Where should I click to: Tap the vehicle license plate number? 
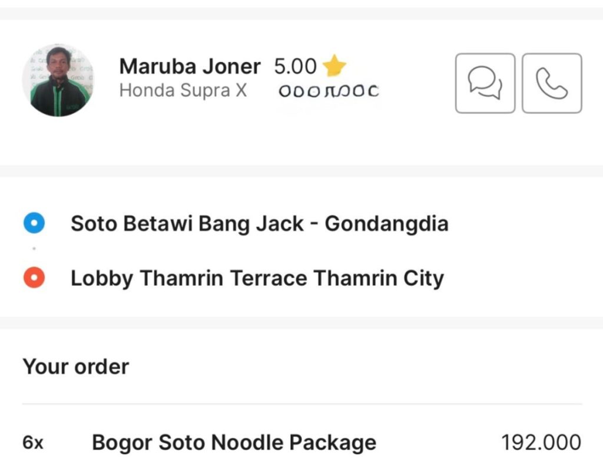(x=329, y=91)
